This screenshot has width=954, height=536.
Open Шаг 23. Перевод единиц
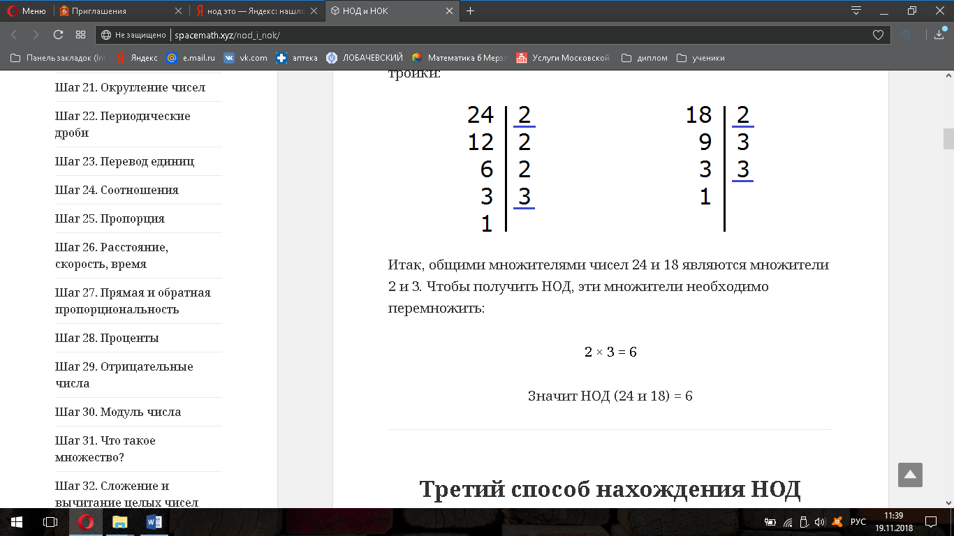(x=124, y=161)
